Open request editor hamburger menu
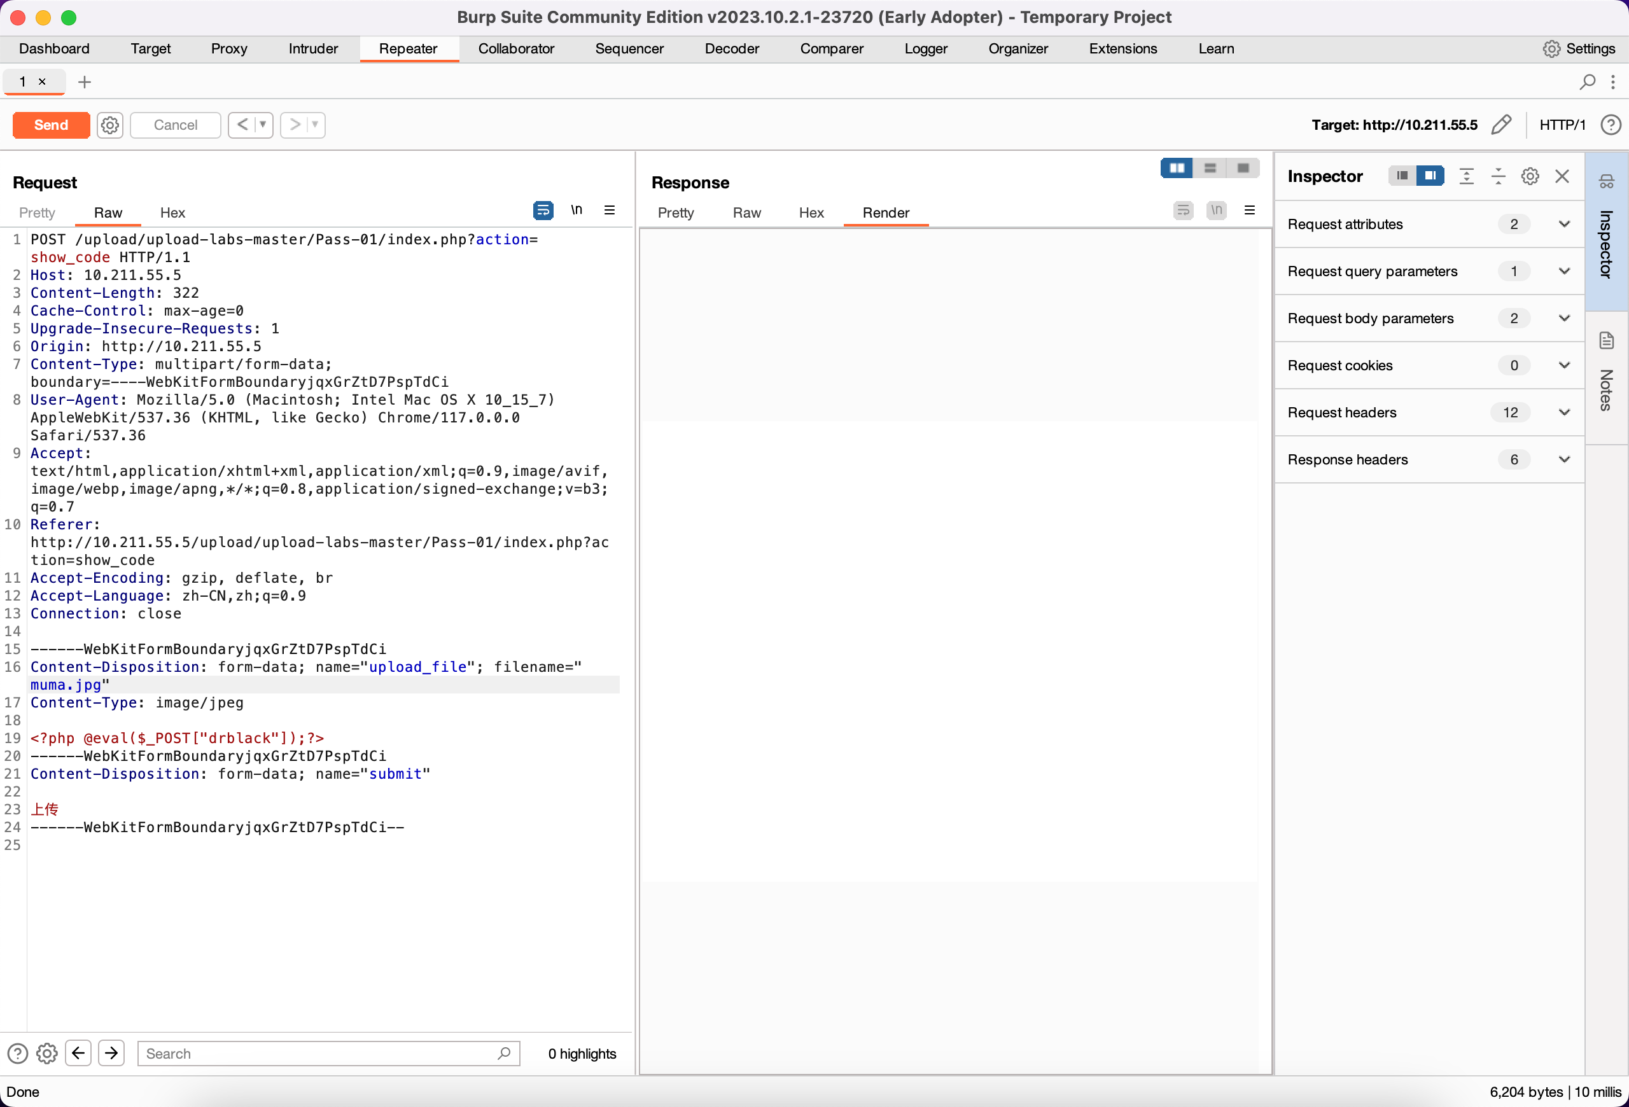This screenshot has height=1107, width=1629. tap(610, 209)
